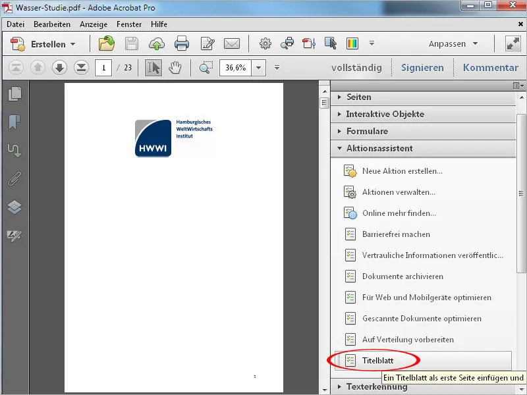Image resolution: width=527 pixels, height=395 pixels.
Task: Open bookmarks sidebar panel
Action: point(14,122)
